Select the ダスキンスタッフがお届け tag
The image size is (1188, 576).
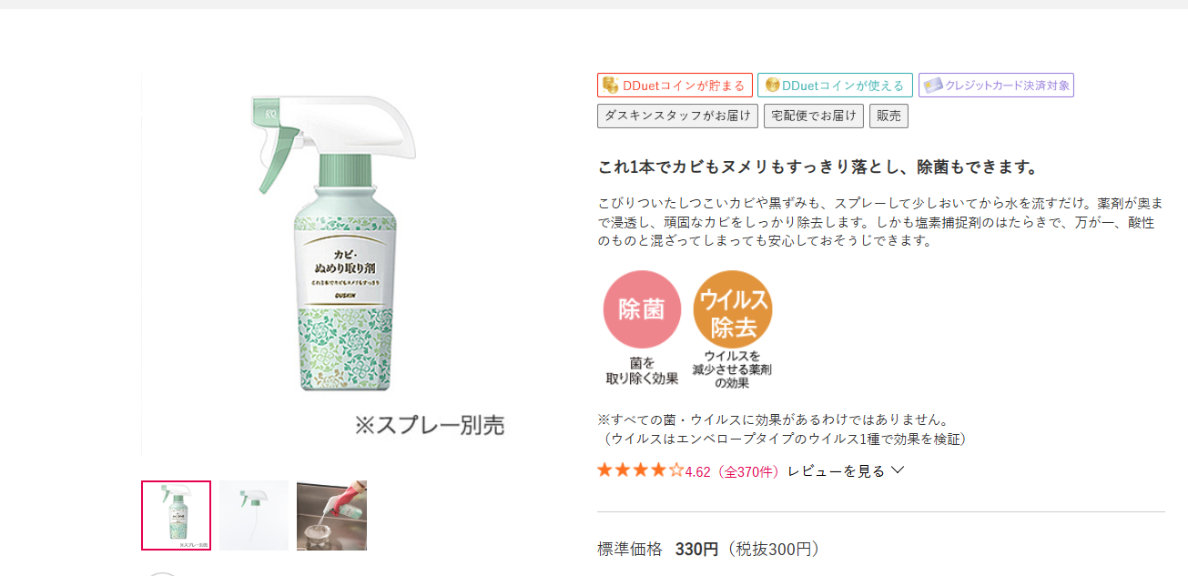(677, 116)
